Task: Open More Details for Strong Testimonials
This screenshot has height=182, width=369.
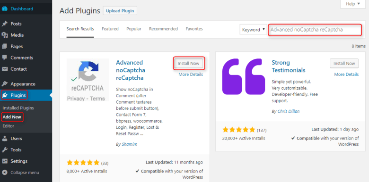Action: click(346, 74)
